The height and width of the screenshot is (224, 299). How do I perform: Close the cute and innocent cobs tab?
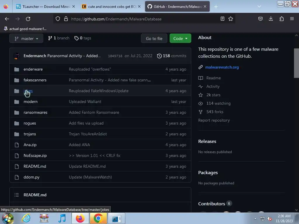(139, 7)
